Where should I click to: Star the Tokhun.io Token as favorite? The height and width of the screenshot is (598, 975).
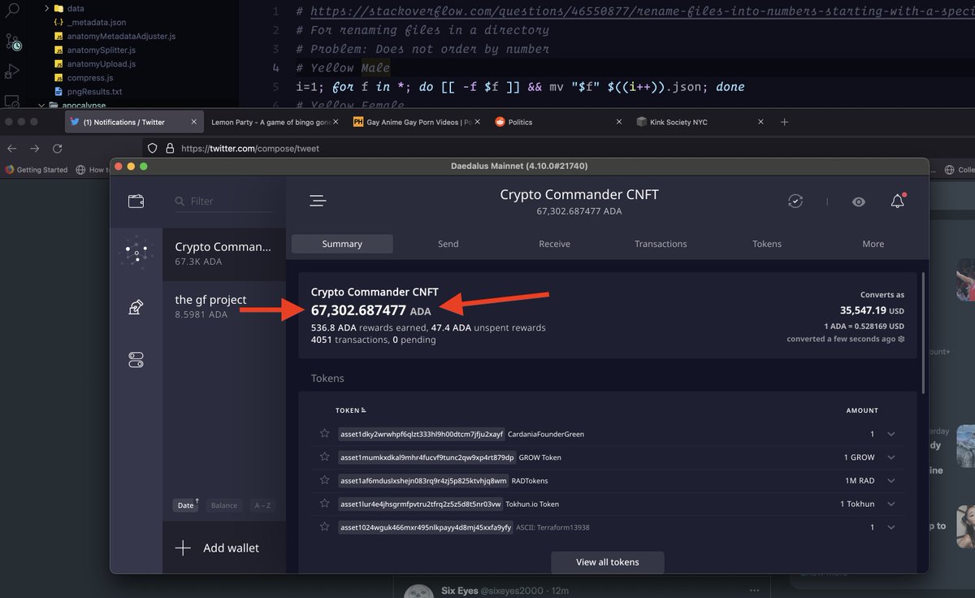coord(325,504)
